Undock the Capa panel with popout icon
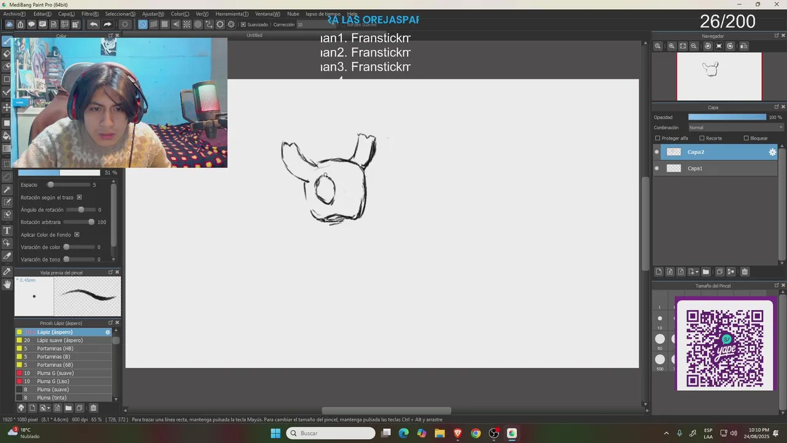 point(777,107)
